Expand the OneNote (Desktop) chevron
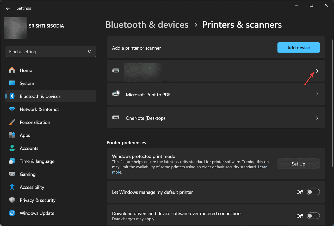The width and height of the screenshot is (334, 226). [x=317, y=118]
